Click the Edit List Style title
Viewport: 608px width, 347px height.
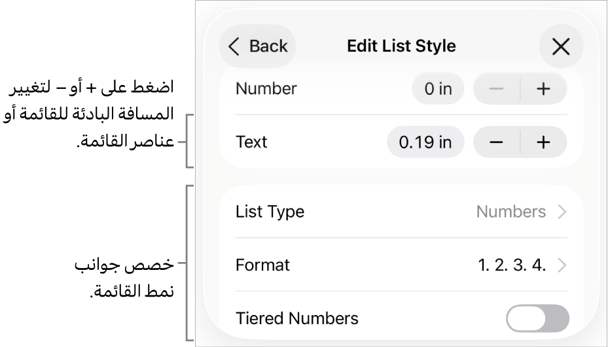click(x=401, y=46)
